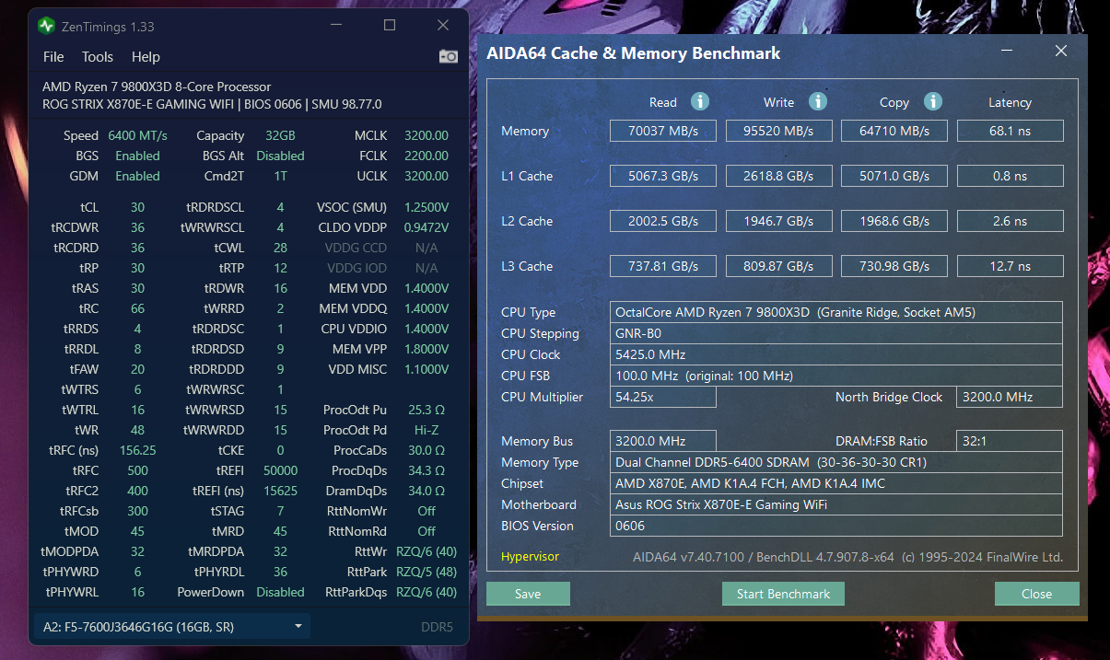Click Memory Write value 95520 MB/s
1110x660 pixels.
(779, 131)
